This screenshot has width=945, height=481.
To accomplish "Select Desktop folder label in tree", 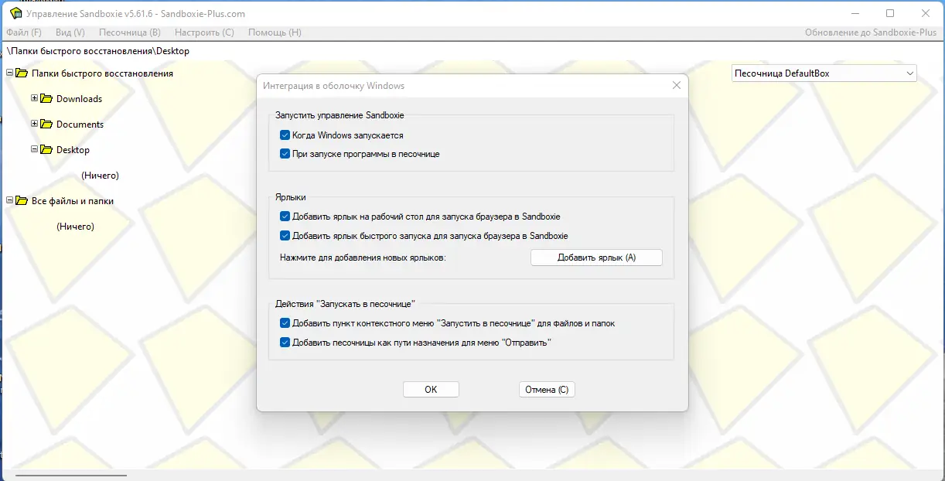I will point(73,150).
